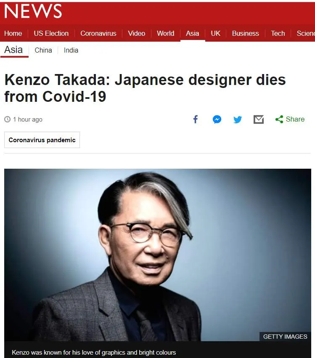
Task: Click the NEWS logo in the header
Action: (x=33, y=11)
